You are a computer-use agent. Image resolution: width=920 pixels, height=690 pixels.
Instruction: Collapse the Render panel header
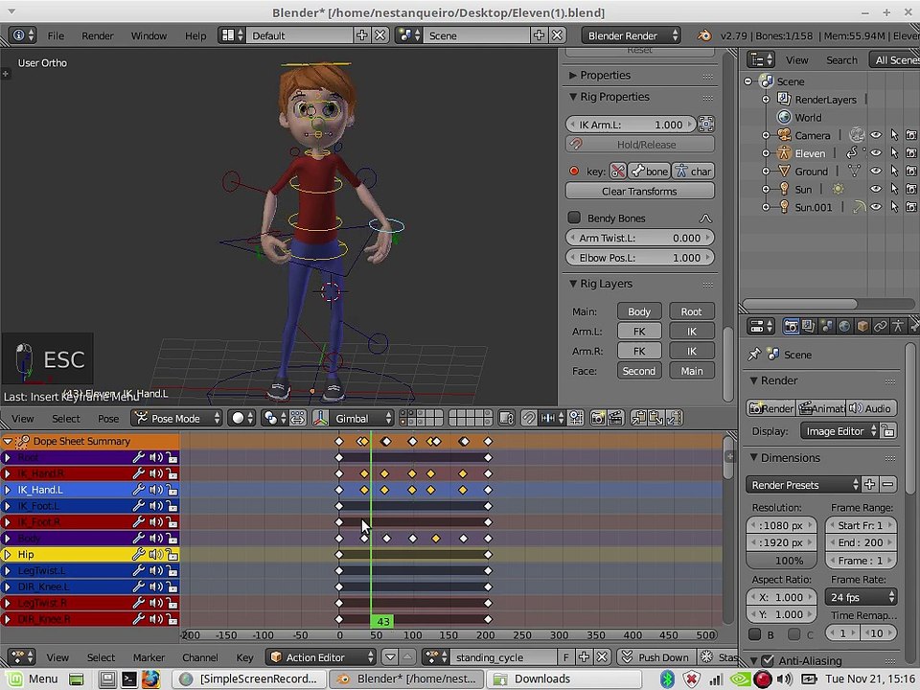coord(754,380)
